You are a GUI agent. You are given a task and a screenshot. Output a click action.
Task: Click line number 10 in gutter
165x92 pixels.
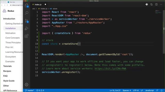tap(37, 44)
